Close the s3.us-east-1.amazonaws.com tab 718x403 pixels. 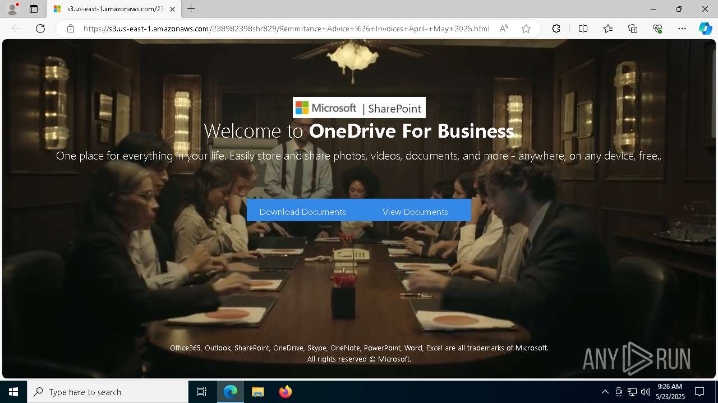172,9
